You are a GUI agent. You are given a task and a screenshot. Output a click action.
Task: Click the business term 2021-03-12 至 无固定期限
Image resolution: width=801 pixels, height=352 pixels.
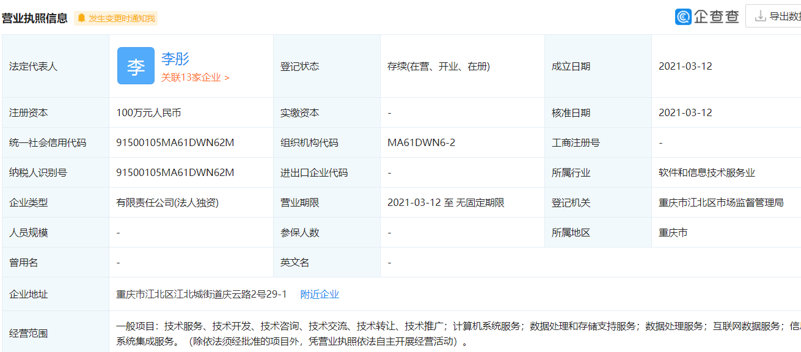click(445, 203)
